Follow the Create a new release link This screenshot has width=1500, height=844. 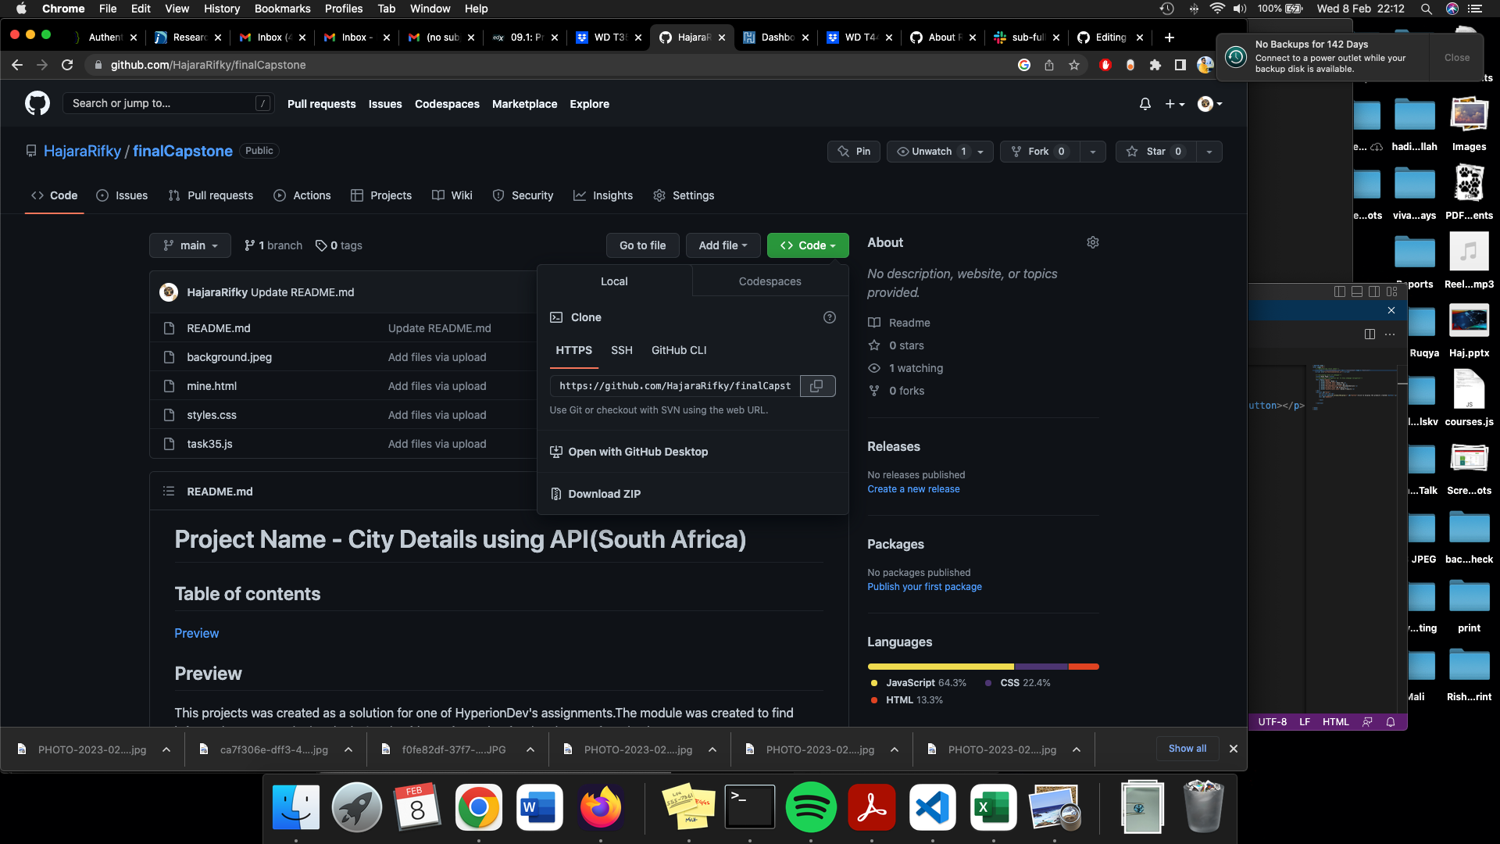click(x=913, y=489)
